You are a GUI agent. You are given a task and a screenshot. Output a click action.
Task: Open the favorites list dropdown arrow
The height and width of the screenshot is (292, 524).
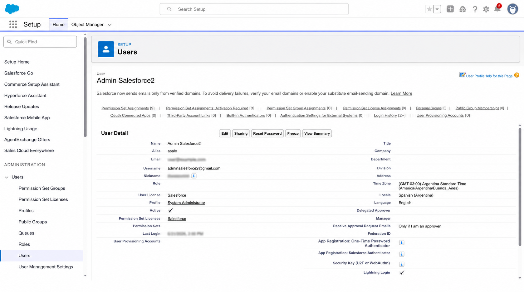[437, 9]
